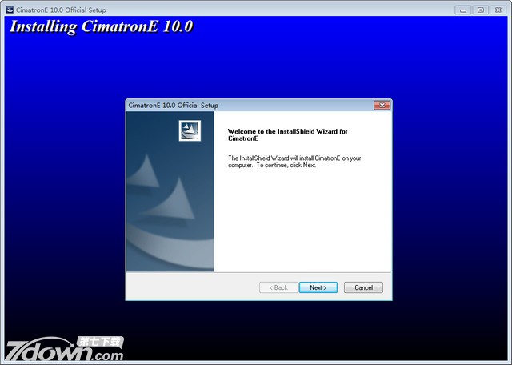The width and height of the screenshot is (512, 365).
Task: Click the 'To continue, click Next' instruction text
Action: (286, 166)
